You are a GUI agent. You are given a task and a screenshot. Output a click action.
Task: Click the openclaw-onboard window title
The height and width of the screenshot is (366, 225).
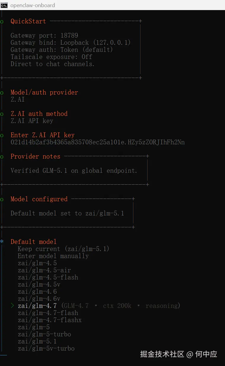[x=33, y=5]
